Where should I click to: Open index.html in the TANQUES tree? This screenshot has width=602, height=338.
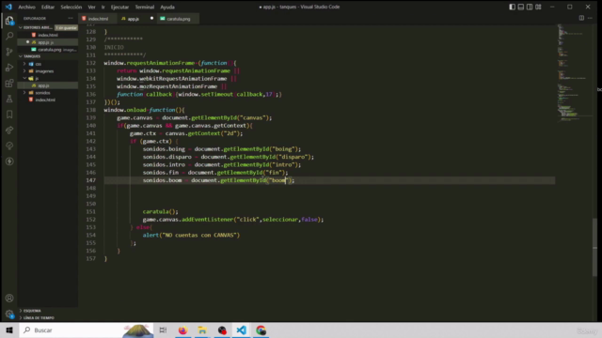pyautogui.click(x=48, y=100)
